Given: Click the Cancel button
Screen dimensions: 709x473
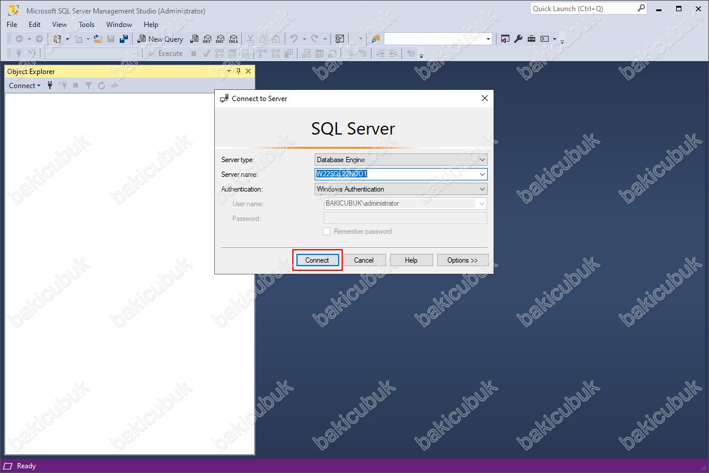Looking at the screenshot, I should pos(364,260).
